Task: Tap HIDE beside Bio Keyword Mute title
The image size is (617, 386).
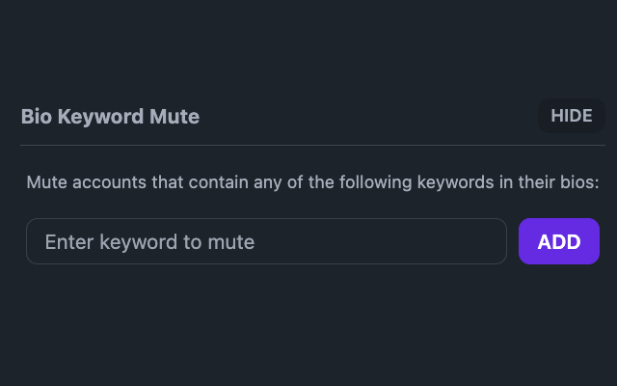Action: coord(572,116)
